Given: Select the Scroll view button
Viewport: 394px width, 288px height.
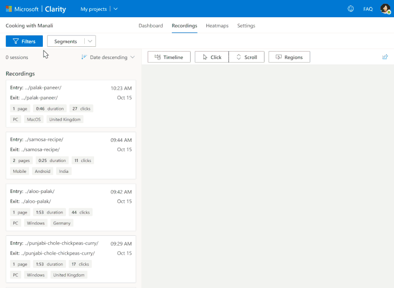Looking at the screenshot, I should coord(247,57).
